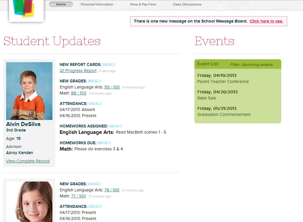
Task: Open Alvin's English Language Arts grade 99/100
Action: pyautogui.click(x=112, y=87)
